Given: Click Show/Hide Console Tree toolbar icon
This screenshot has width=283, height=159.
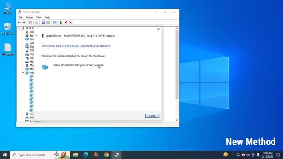Looking at the screenshot, I should point(30,23).
